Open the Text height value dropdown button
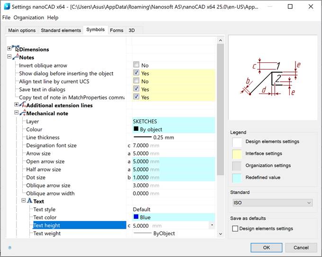The width and height of the screenshot is (322, 257). pyautogui.click(x=212, y=225)
